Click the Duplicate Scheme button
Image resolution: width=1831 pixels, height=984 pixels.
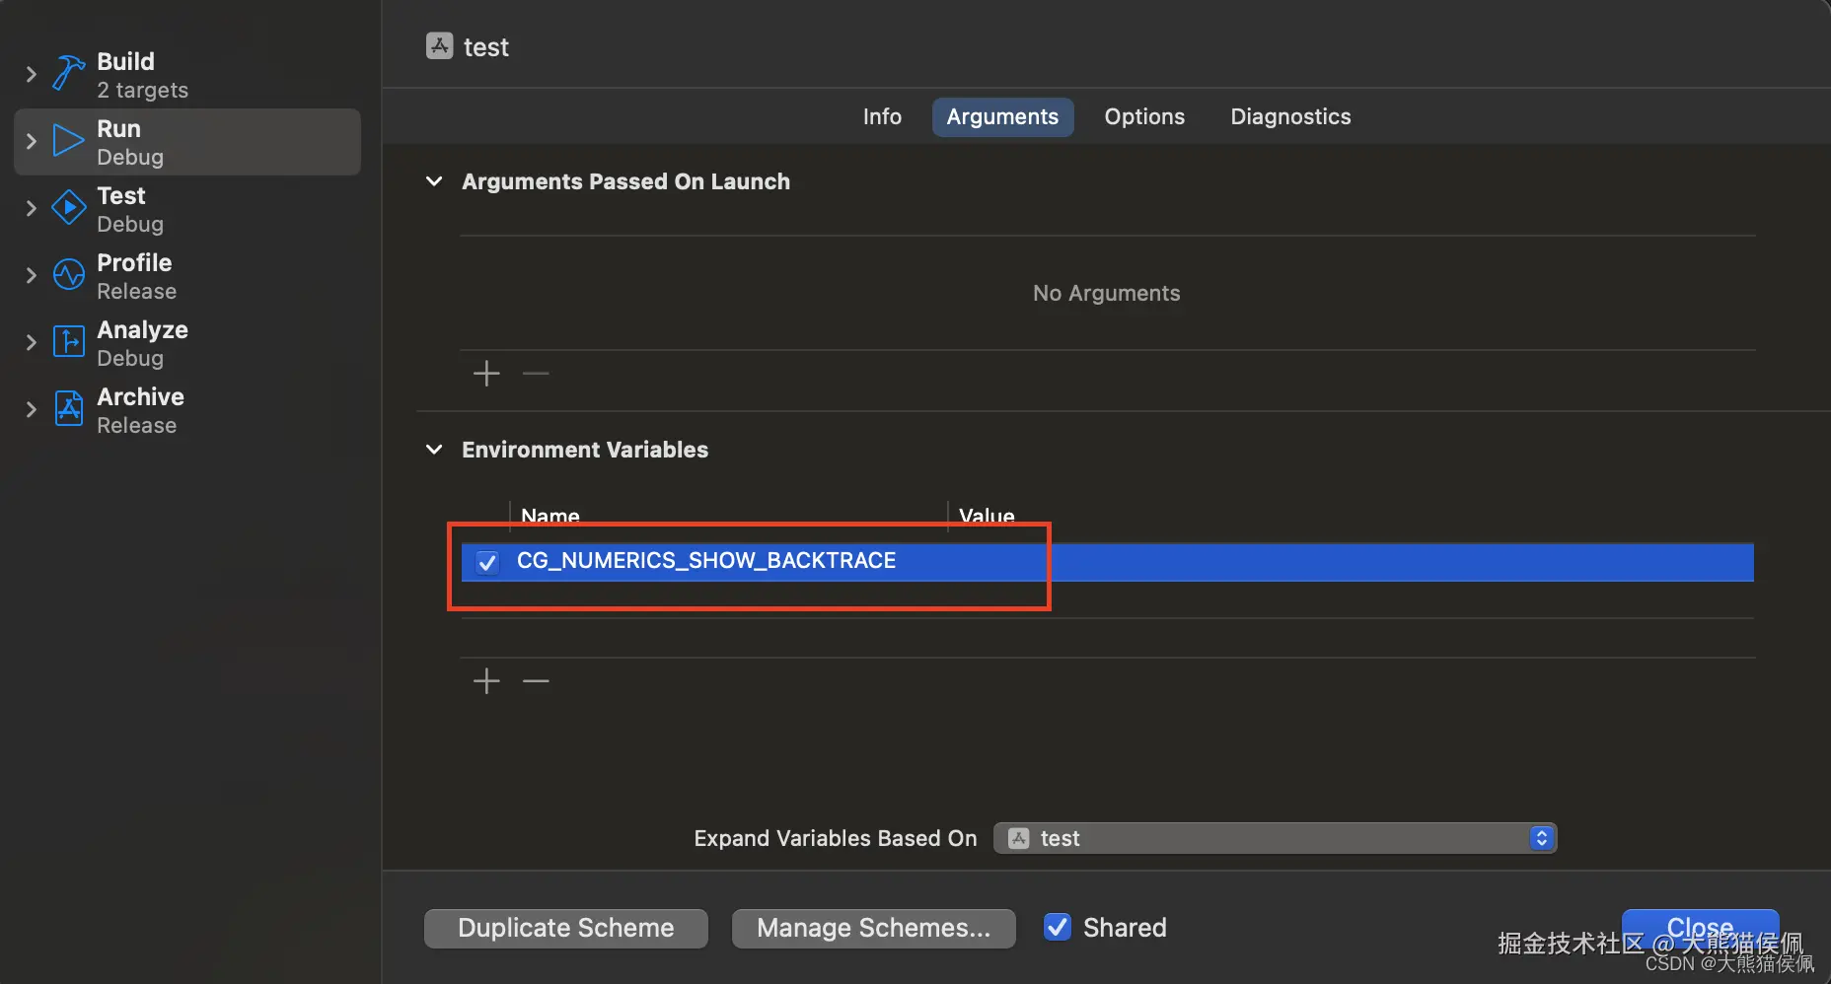566,928
